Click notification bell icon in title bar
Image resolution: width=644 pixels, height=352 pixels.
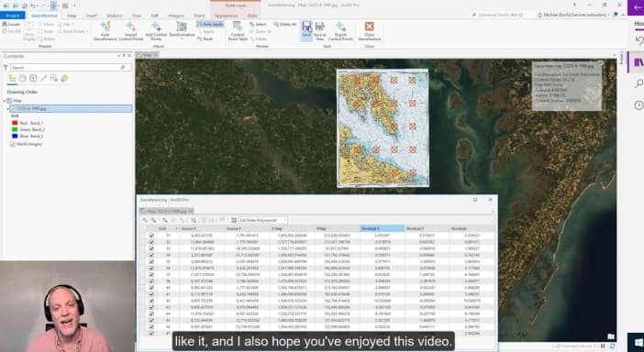[616, 15]
